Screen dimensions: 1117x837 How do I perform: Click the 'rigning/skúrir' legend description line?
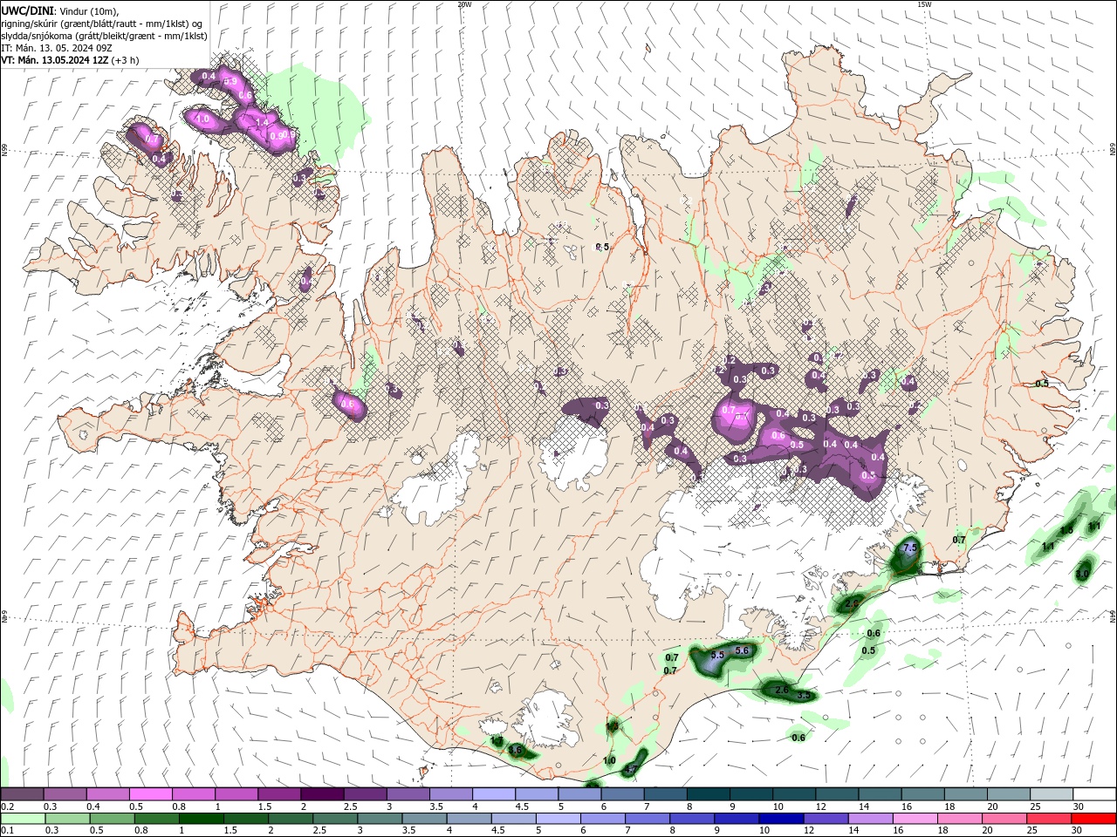[x=102, y=23]
